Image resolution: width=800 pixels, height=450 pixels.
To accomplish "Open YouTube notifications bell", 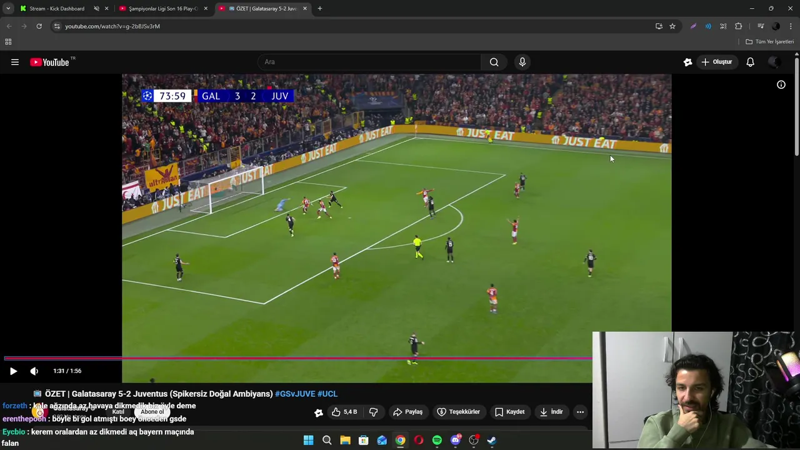I will 750,62.
